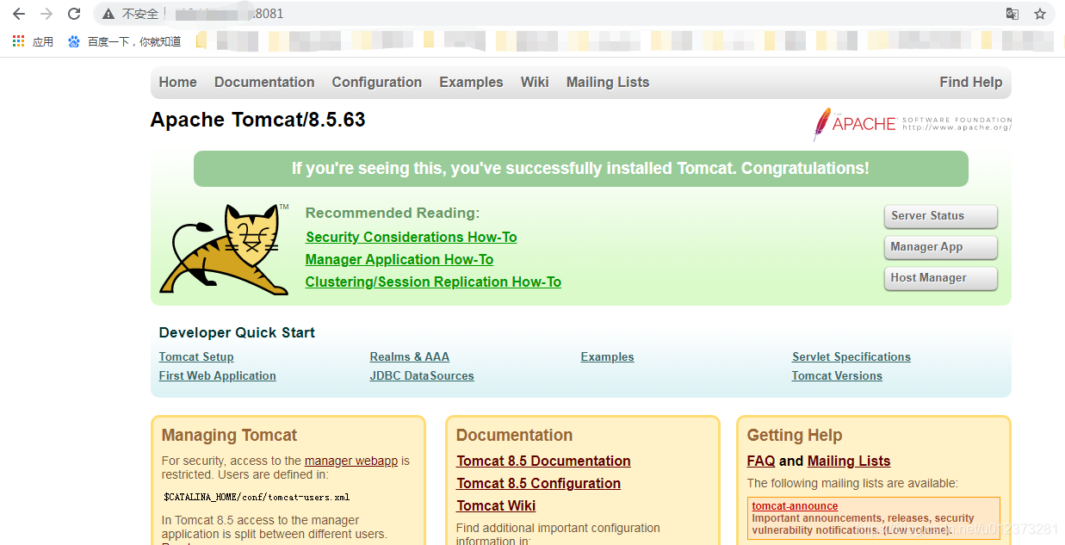Click the Documentation box heading
This screenshot has width=1065, height=545.
point(514,436)
